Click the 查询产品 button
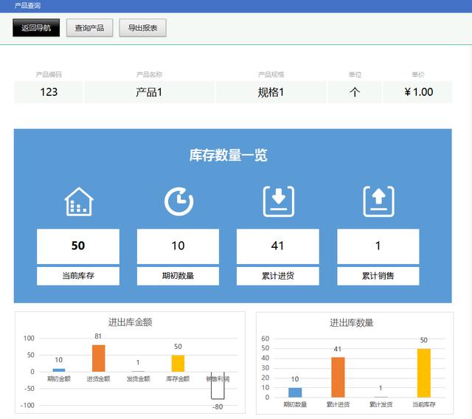This screenshot has width=472, height=419. [x=89, y=28]
